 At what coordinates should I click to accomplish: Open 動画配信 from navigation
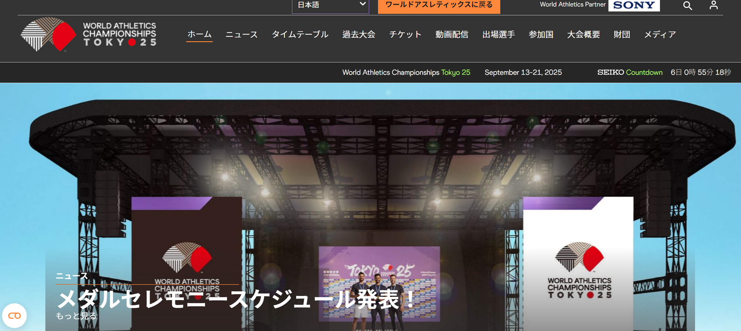click(452, 34)
